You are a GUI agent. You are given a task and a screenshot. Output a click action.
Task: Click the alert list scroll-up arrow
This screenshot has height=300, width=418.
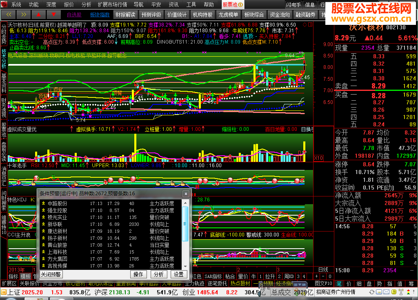(185, 203)
